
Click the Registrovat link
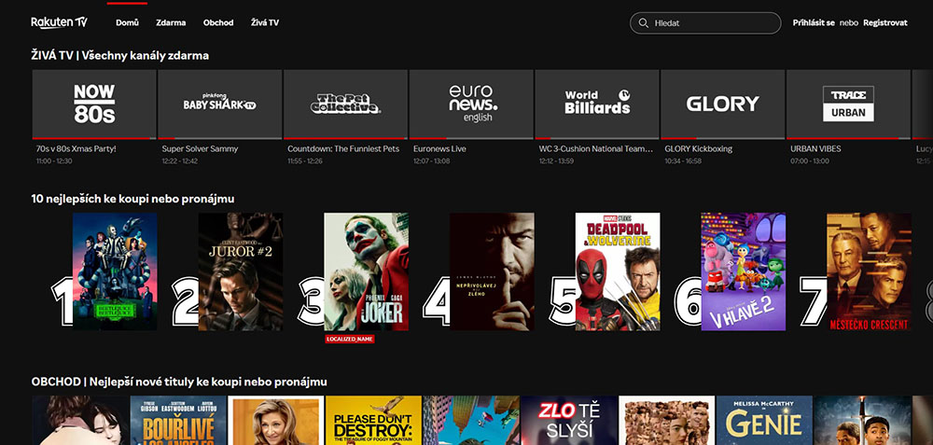click(x=884, y=22)
